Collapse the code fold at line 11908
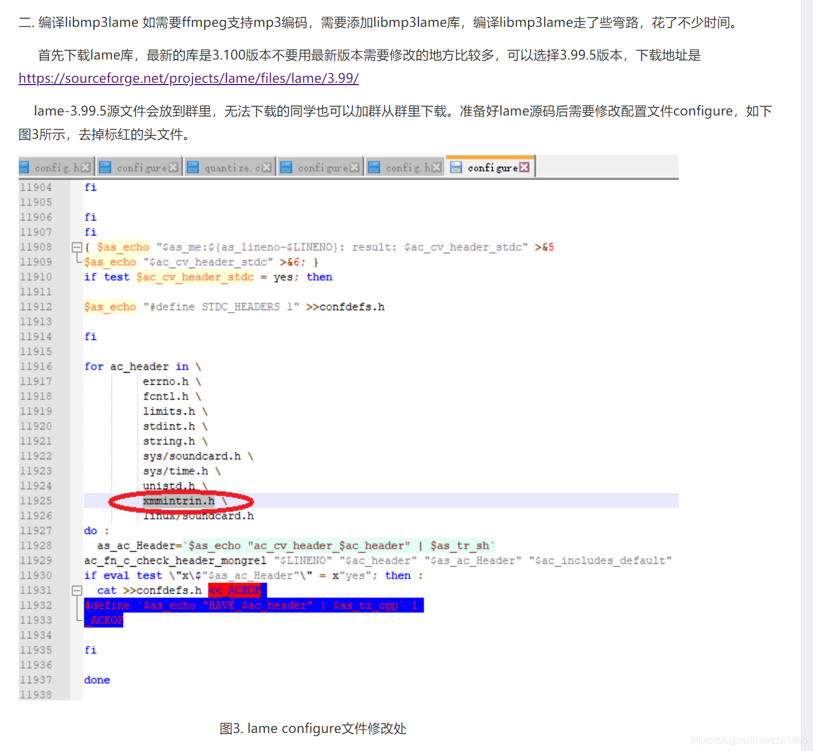Viewport: 813px width, 751px height. point(76,247)
